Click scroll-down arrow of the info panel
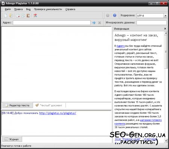Viewport: 169px width, 149px height. tap(166, 141)
